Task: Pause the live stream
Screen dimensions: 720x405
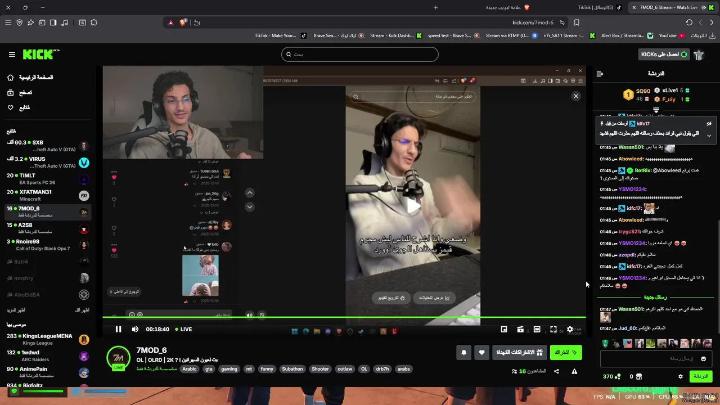Action: pos(118,329)
